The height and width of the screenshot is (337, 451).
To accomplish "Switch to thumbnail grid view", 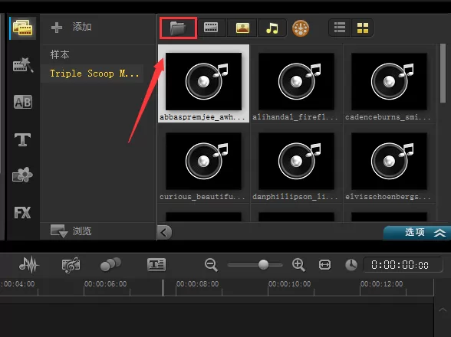I will point(362,28).
